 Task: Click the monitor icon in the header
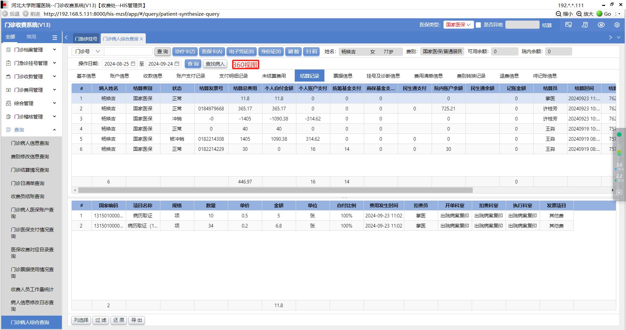coord(569,25)
